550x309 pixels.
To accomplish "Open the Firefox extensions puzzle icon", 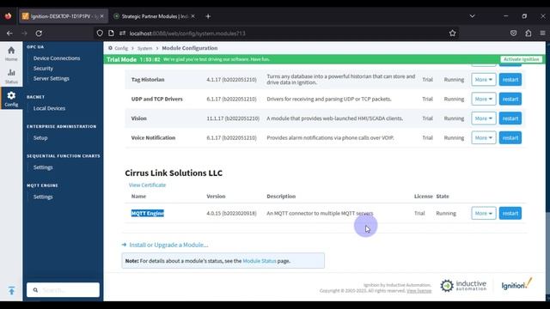I will click(x=529, y=33).
